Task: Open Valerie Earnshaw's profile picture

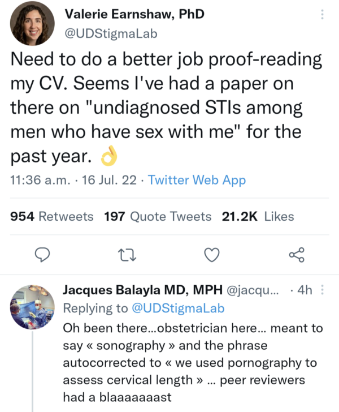Action: click(32, 24)
